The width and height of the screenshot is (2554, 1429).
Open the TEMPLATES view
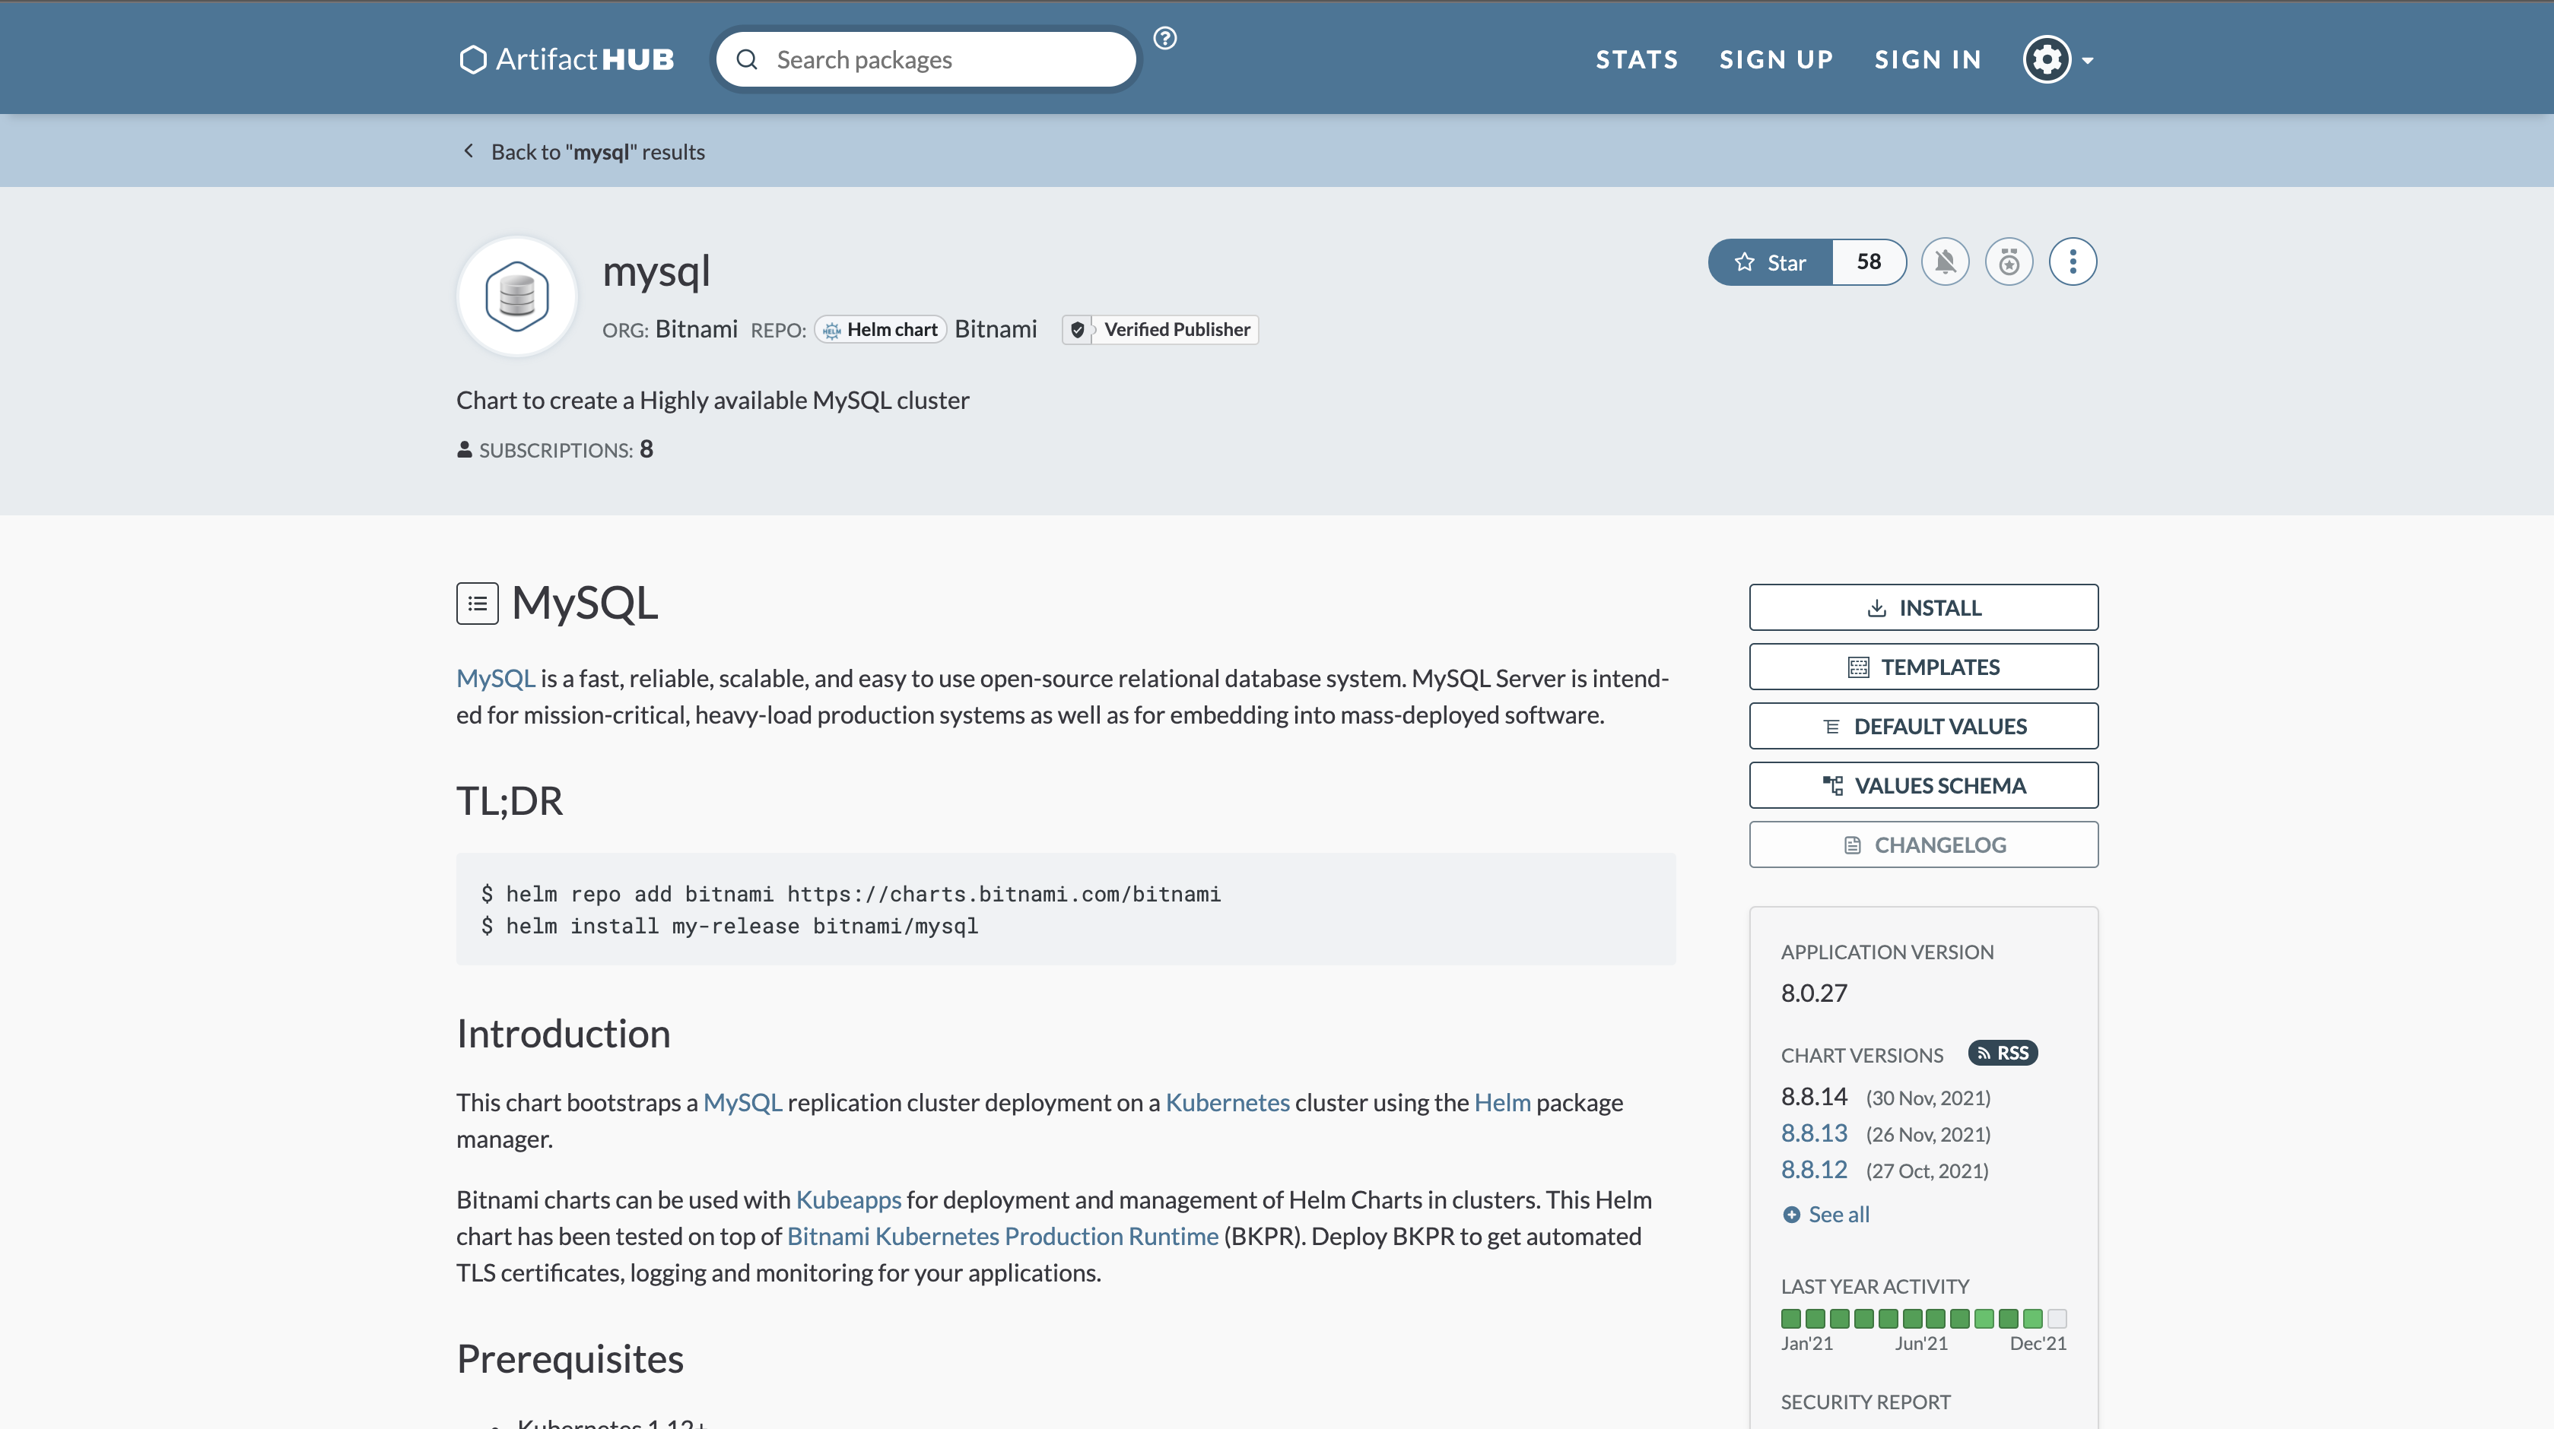point(1923,667)
